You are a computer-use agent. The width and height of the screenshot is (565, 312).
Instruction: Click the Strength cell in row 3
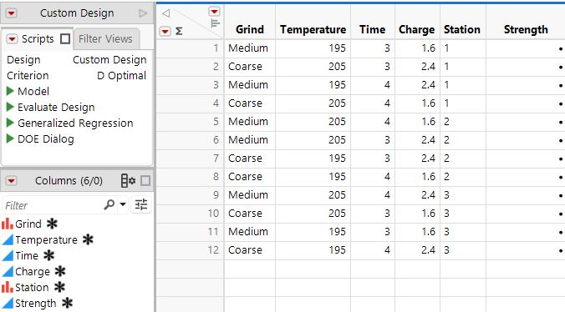[x=526, y=85]
